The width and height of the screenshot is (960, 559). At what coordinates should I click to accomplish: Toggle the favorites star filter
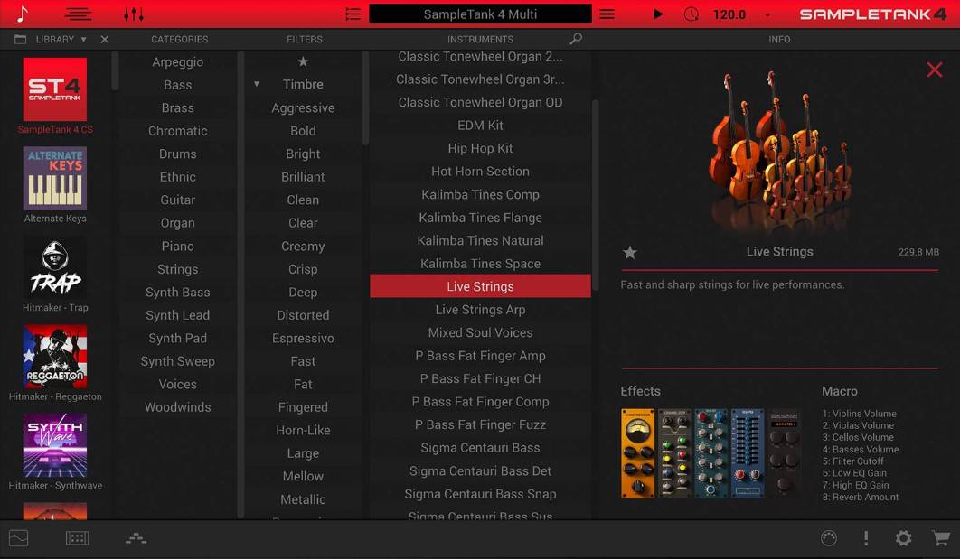(x=303, y=61)
